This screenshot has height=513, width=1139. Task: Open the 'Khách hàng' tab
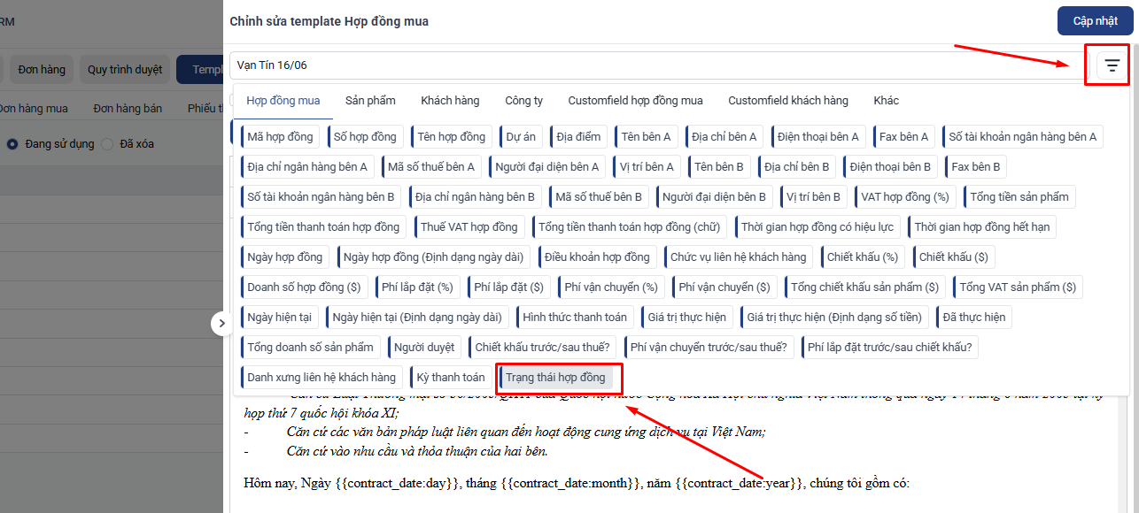coord(450,101)
